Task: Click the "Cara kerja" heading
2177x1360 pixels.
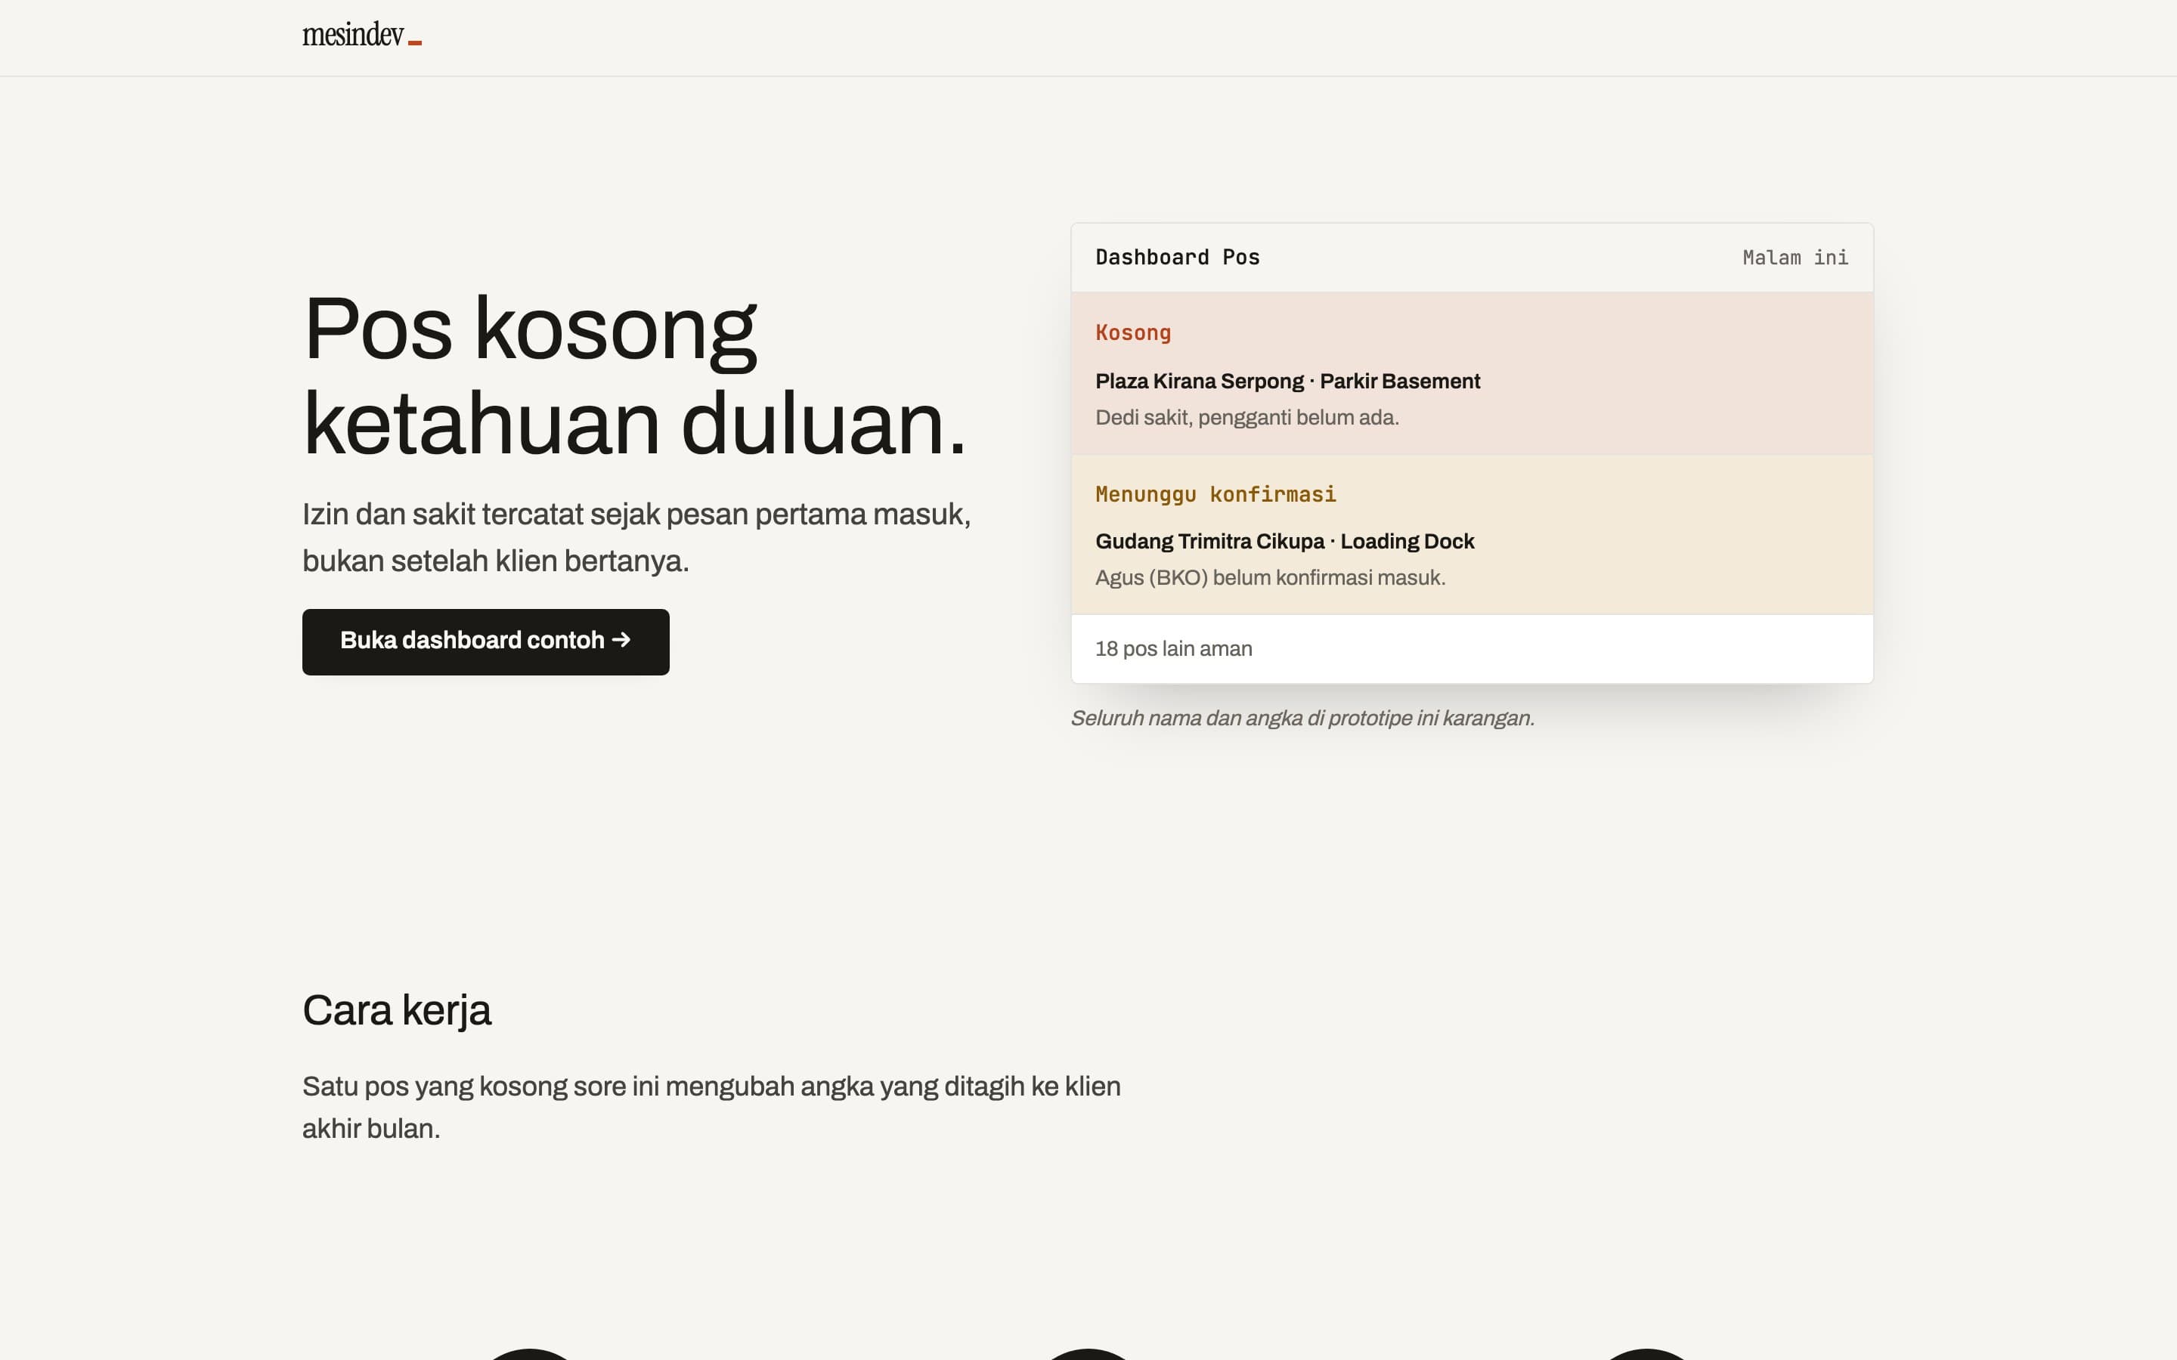Action: click(x=397, y=1010)
